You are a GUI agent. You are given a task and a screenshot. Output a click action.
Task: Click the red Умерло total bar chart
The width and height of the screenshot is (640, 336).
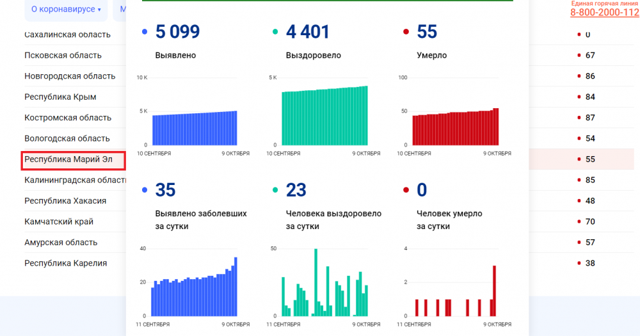(x=456, y=127)
